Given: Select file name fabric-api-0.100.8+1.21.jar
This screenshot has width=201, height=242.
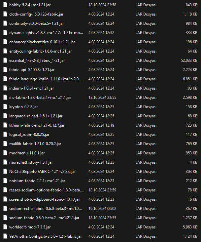Looking at the screenshot, I should [x=32, y=70].
